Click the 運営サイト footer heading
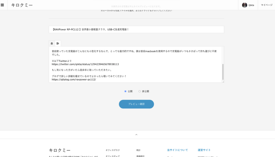 click(x=204, y=150)
